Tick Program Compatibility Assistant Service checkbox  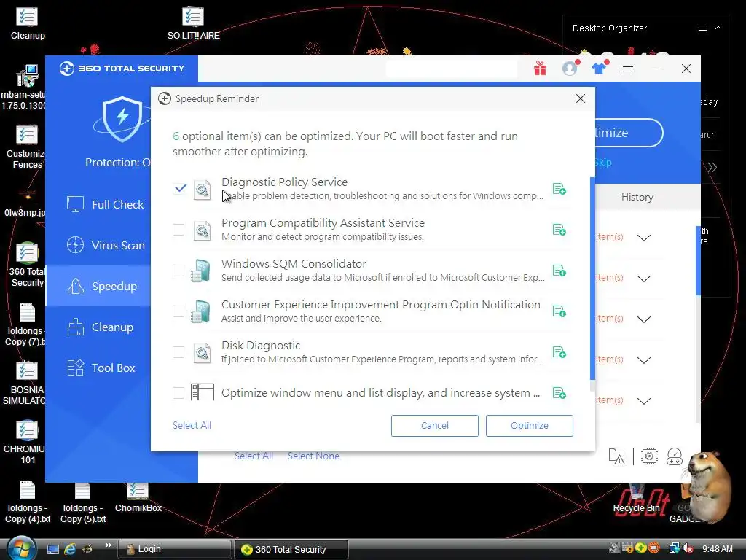pos(178,230)
